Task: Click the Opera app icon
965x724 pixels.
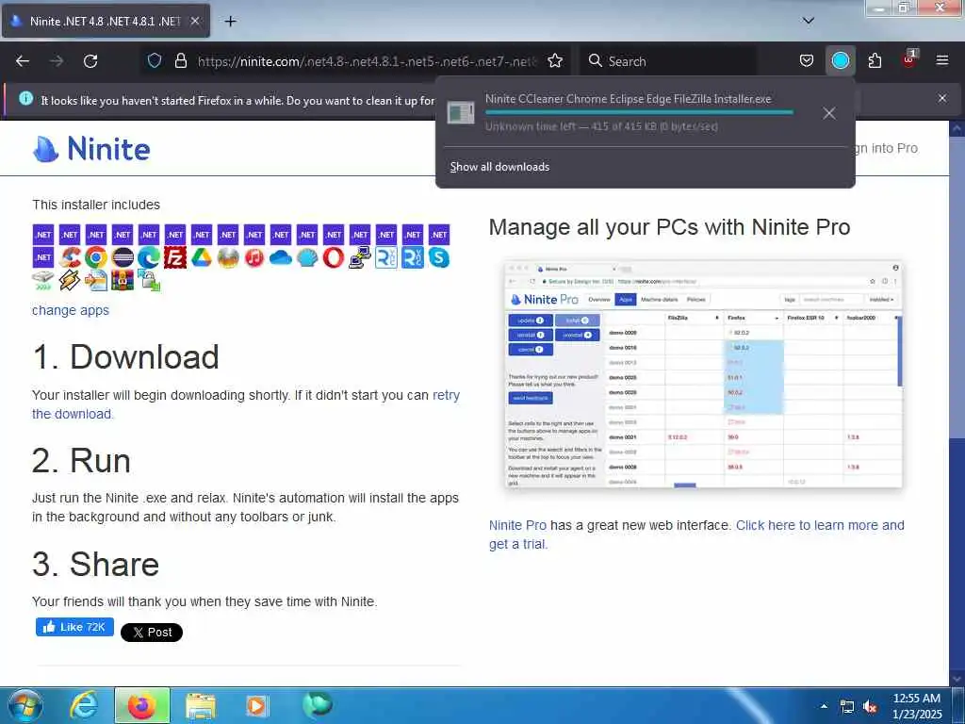Action: coord(334,257)
